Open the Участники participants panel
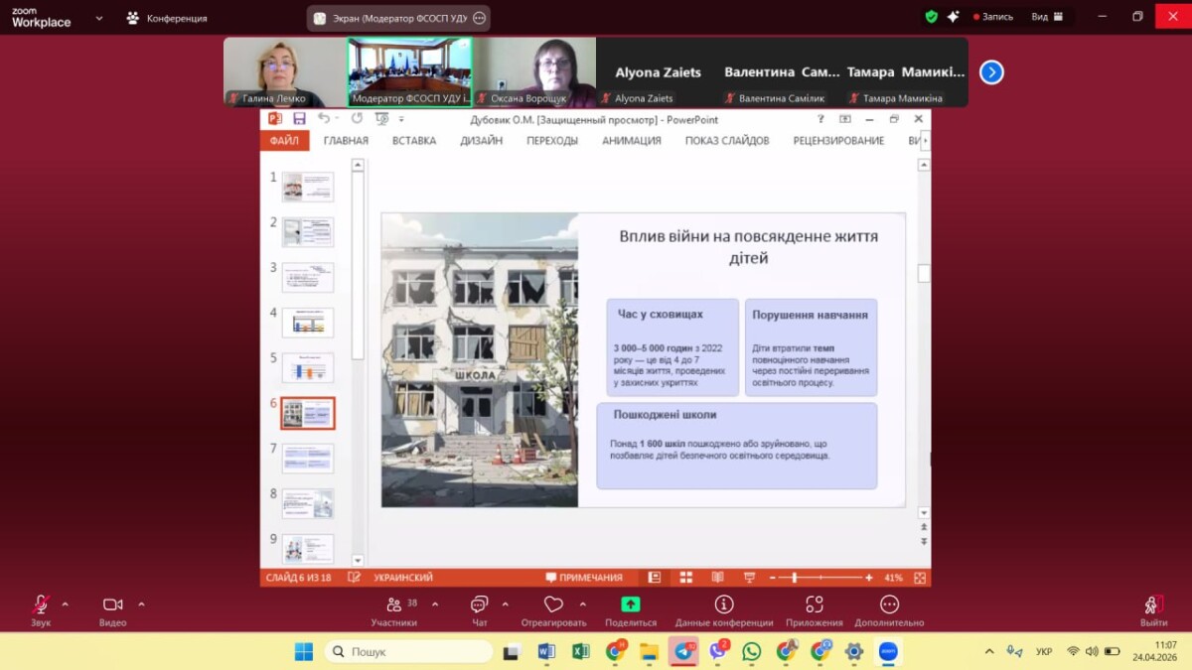The width and height of the screenshot is (1192, 670). tap(394, 604)
